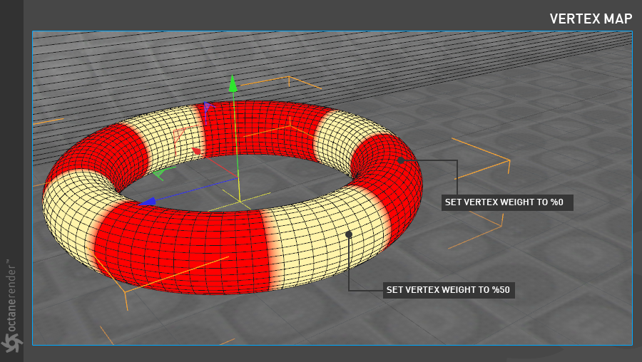Click the small green arrow inside torus hole
This screenshot has width=642, height=362.
[x=158, y=172]
